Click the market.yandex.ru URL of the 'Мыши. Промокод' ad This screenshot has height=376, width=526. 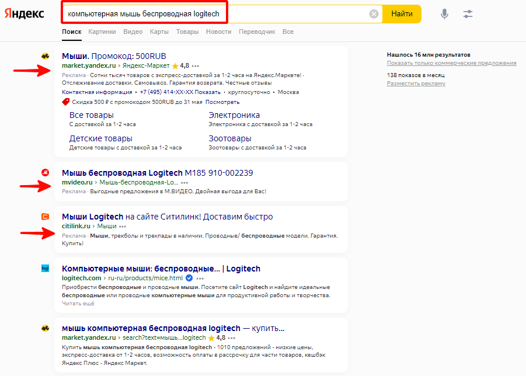pos(89,66)
